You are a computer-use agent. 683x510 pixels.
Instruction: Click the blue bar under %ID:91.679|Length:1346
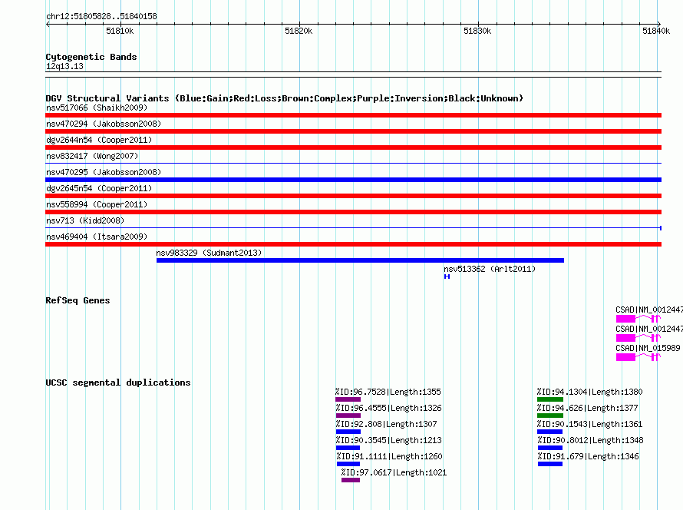tap(550, 464)
